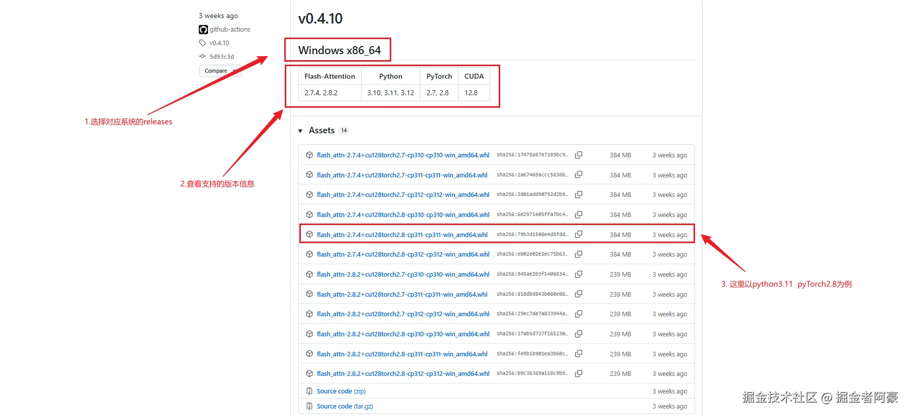Download flash_attn-2.7.4+cu128torch2.8-cp312 wheel
The image size is (910, 416).
[x=403, y=254]
